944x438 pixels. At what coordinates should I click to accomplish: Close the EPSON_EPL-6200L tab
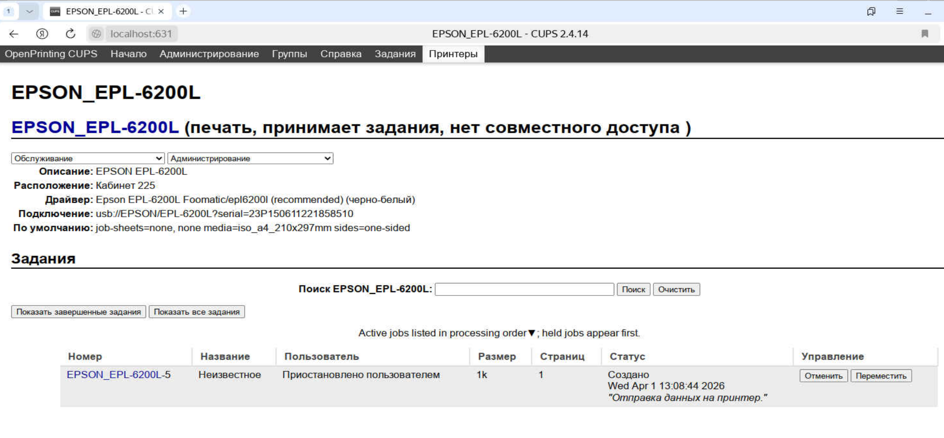click(161, 11)
